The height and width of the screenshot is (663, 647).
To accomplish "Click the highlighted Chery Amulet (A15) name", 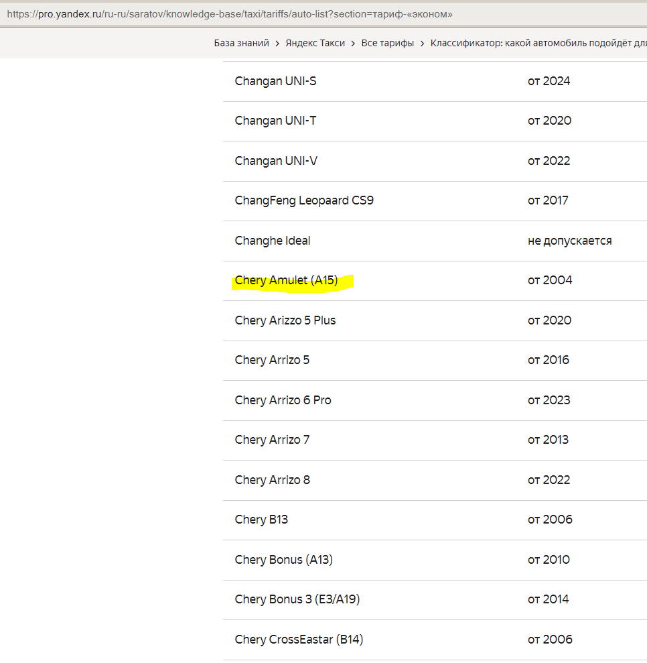I will pyautogui.click(x=287, y=280).
